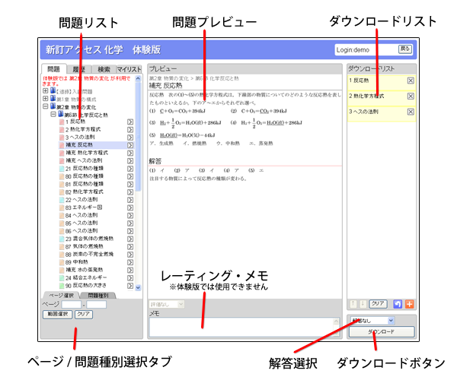
Task: Click the pink page icon of 1 反応熱
Action: 62,122
